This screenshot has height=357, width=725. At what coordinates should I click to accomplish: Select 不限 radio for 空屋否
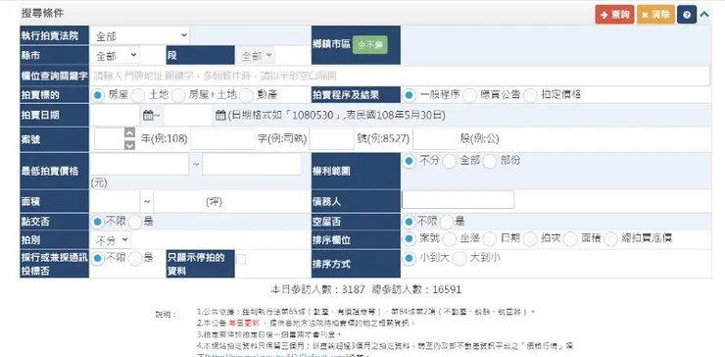coord(409,223)
